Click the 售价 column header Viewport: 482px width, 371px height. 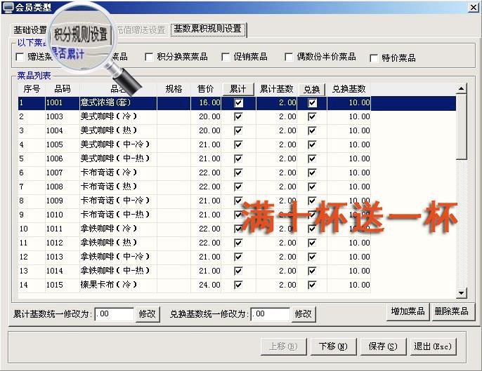(206, 89)
